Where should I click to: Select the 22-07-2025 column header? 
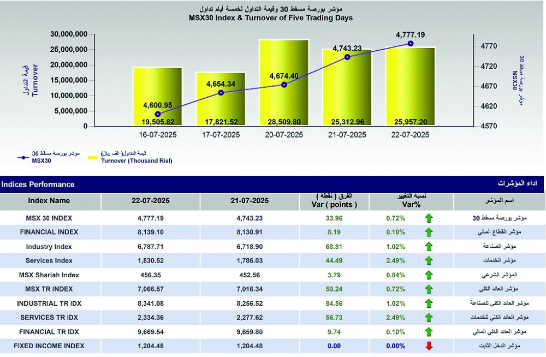[151, 201]
